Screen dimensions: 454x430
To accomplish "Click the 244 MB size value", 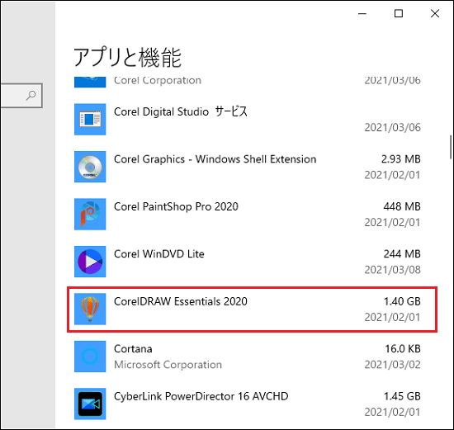I will (x=402, y=254).
